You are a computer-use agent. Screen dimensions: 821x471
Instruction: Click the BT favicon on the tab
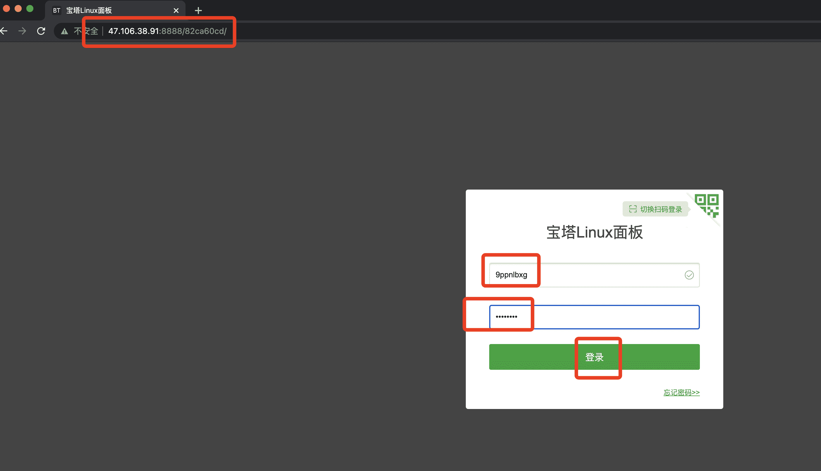click(56, 10)
